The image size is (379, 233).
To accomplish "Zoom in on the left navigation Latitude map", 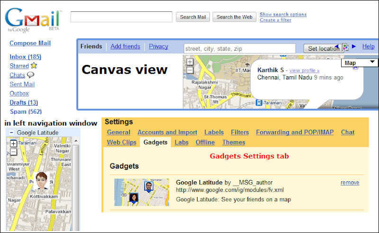I will (14, 143).
